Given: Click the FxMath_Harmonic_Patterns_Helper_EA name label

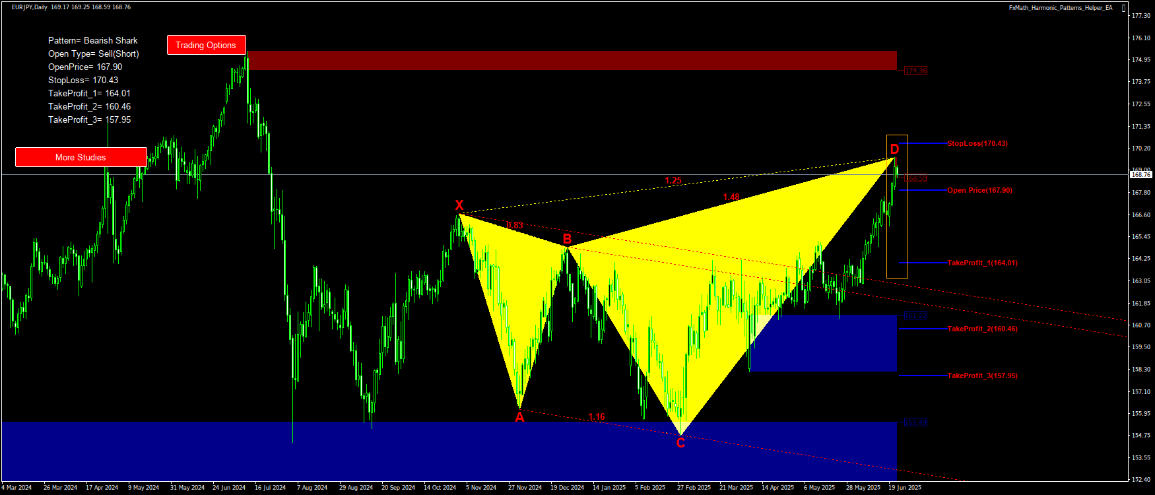Looking at the screenshot, I should 1060,8.
